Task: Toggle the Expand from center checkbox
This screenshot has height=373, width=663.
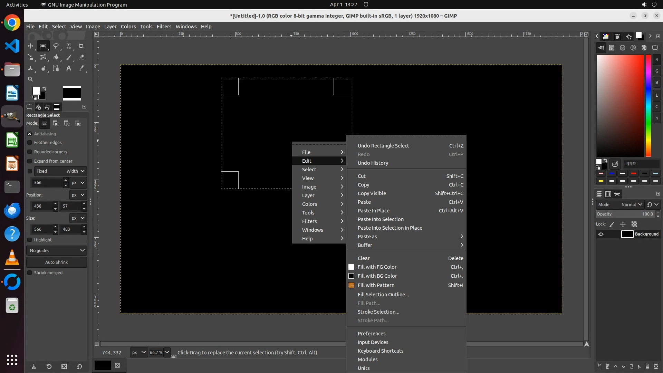Action: tap(30, 161)
